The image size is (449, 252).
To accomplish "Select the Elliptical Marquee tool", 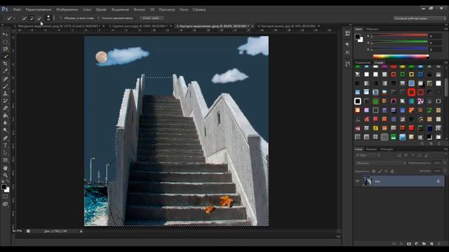I will tap(5, 42).
